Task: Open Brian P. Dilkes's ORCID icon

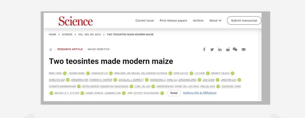Action: click(233, 73)
